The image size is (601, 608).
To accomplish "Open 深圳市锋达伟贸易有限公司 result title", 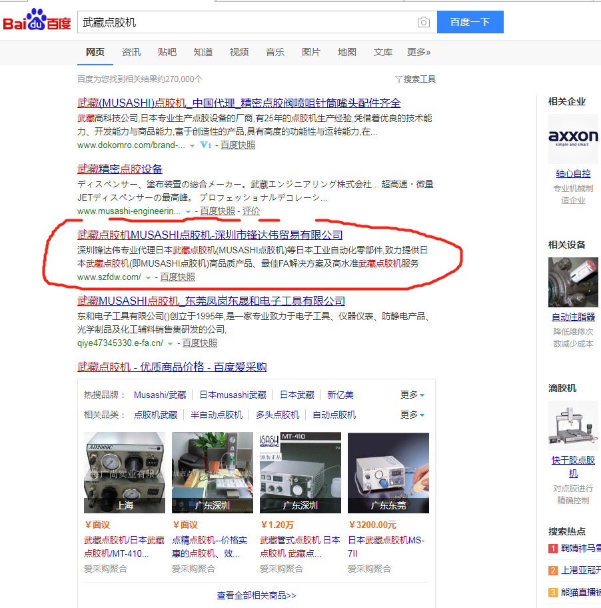I will [x=210, y=235].
